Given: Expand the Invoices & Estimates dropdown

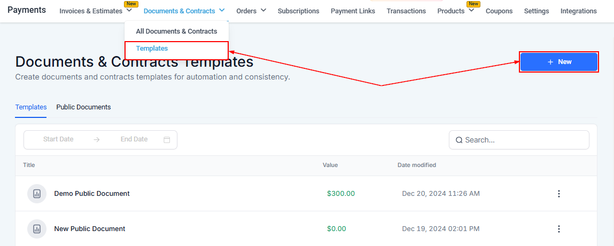Looking at the screenshot, I should [x=129, y=11].
